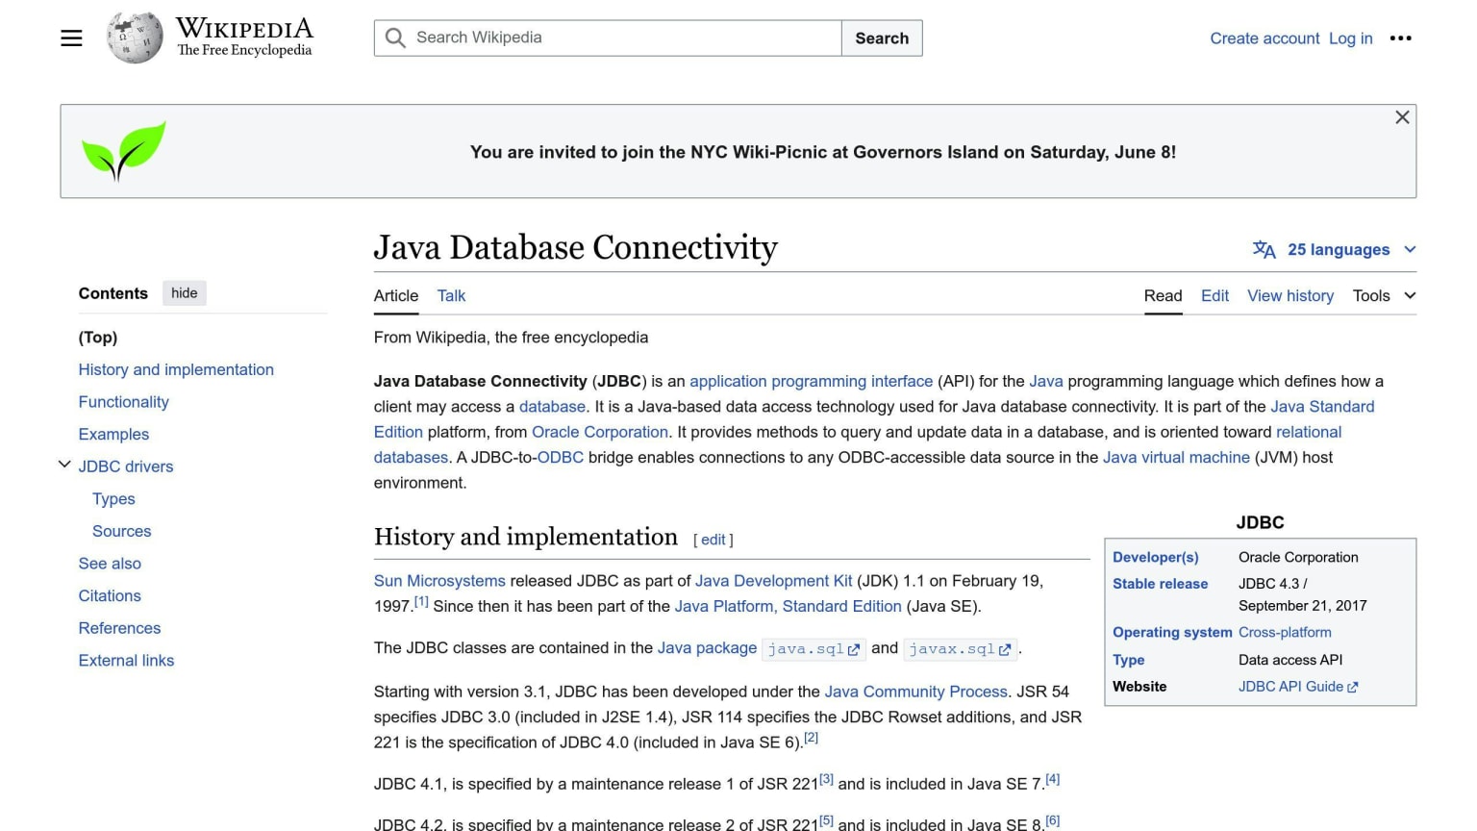The image size is (1477, 831).
Task: Open the javax.sql package link
Action: pyautogui.click(x=952, y=649)
